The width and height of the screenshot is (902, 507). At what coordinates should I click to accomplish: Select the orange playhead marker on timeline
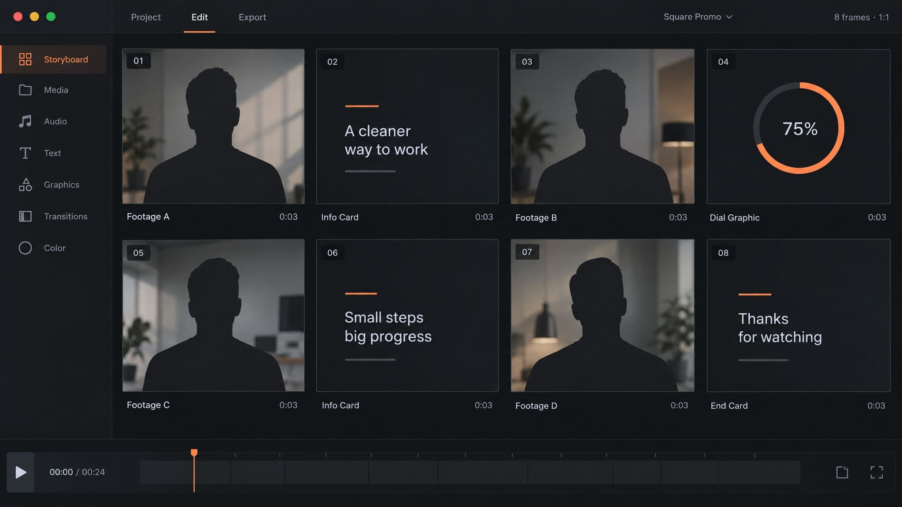[194, 453]
